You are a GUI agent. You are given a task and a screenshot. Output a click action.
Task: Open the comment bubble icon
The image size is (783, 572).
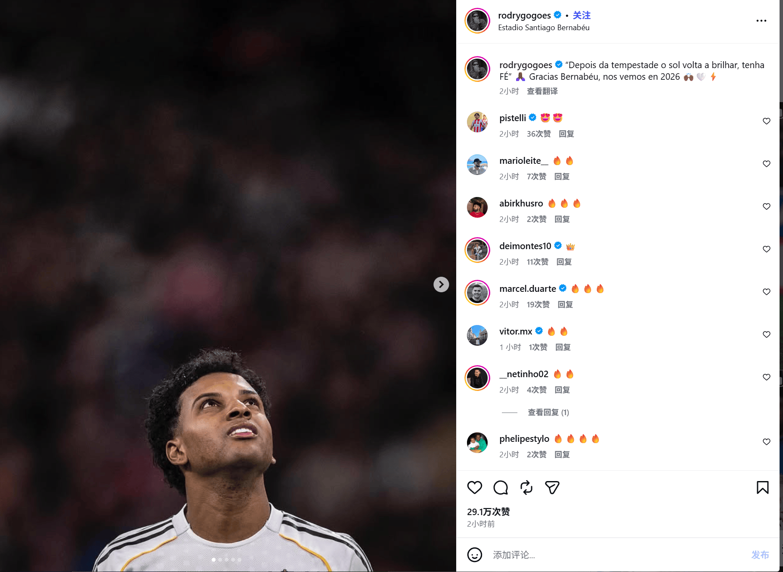501,488
